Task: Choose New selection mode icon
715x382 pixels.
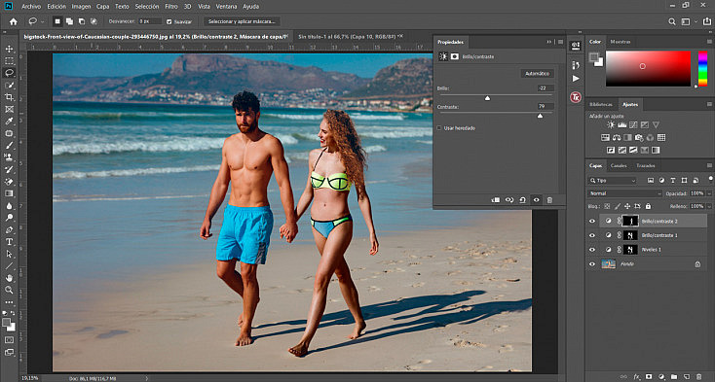Action: (x=57, y=21)
